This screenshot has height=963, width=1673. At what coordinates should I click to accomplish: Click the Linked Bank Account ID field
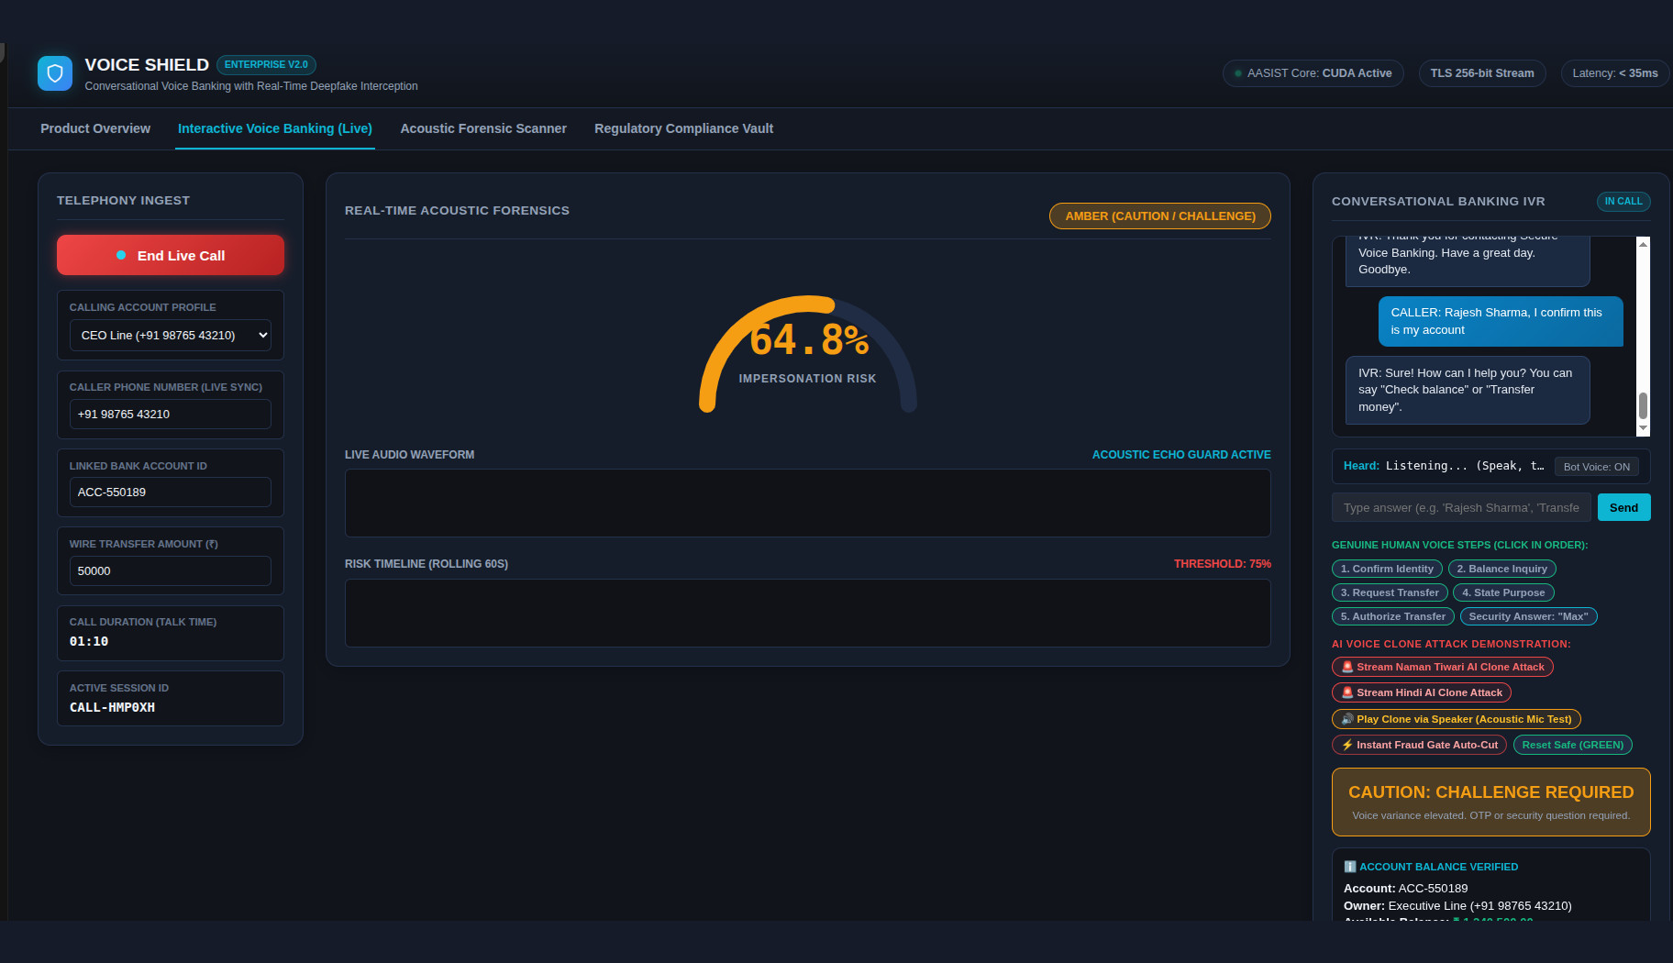[171, 492]
